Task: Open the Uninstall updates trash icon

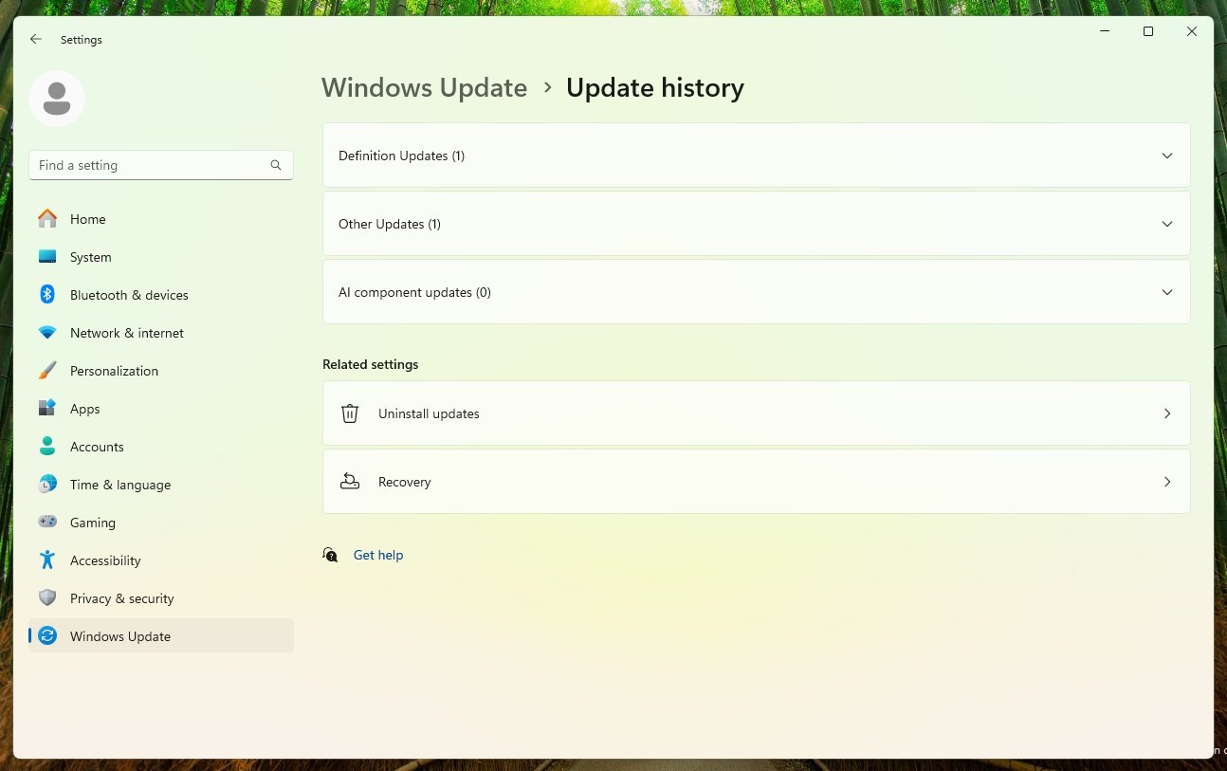Action: click(x=349, y=413)
